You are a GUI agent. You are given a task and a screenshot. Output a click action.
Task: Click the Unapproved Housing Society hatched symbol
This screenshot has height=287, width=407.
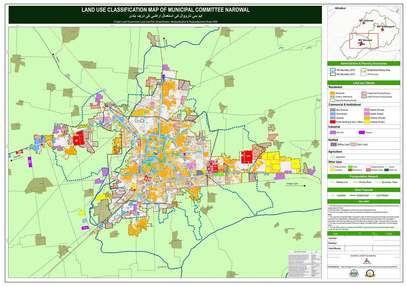click(x=364, y=93)
